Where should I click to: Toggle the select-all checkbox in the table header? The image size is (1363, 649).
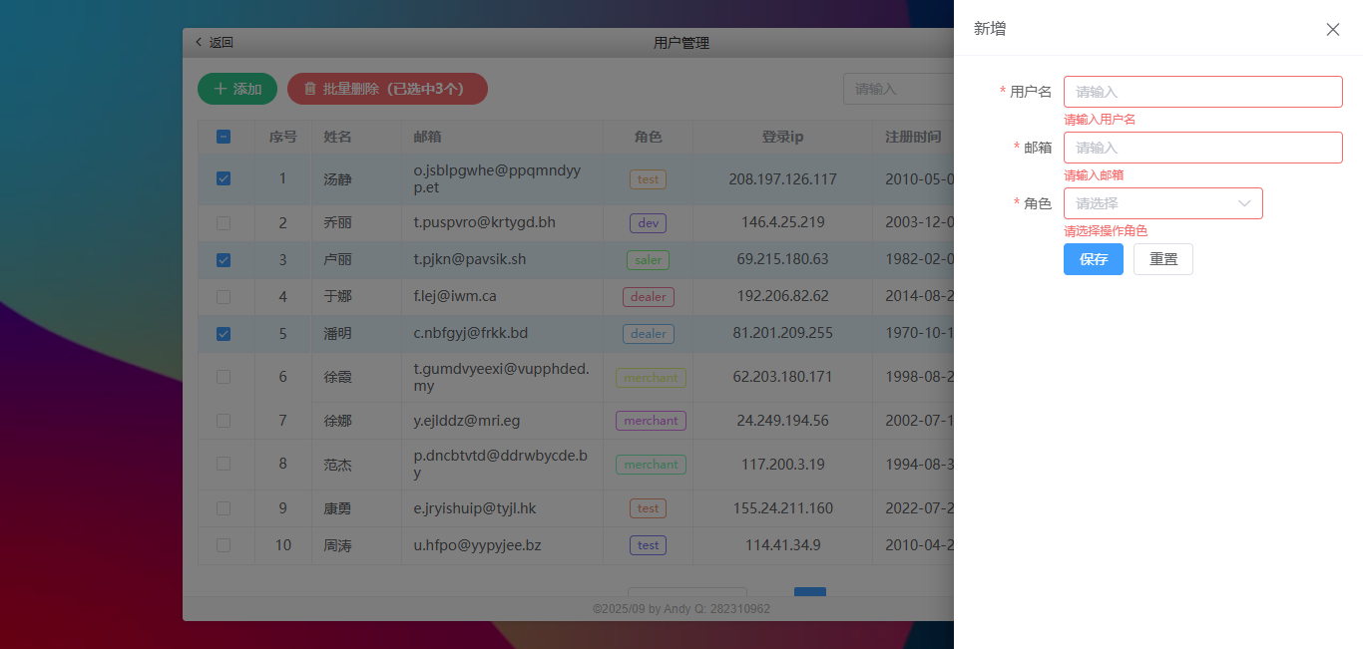point(224,138)
